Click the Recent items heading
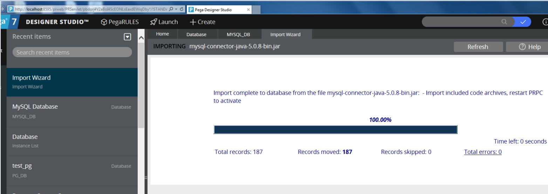Image resolution: width=548 pixels, height=194 pixels. click(32, 36)
